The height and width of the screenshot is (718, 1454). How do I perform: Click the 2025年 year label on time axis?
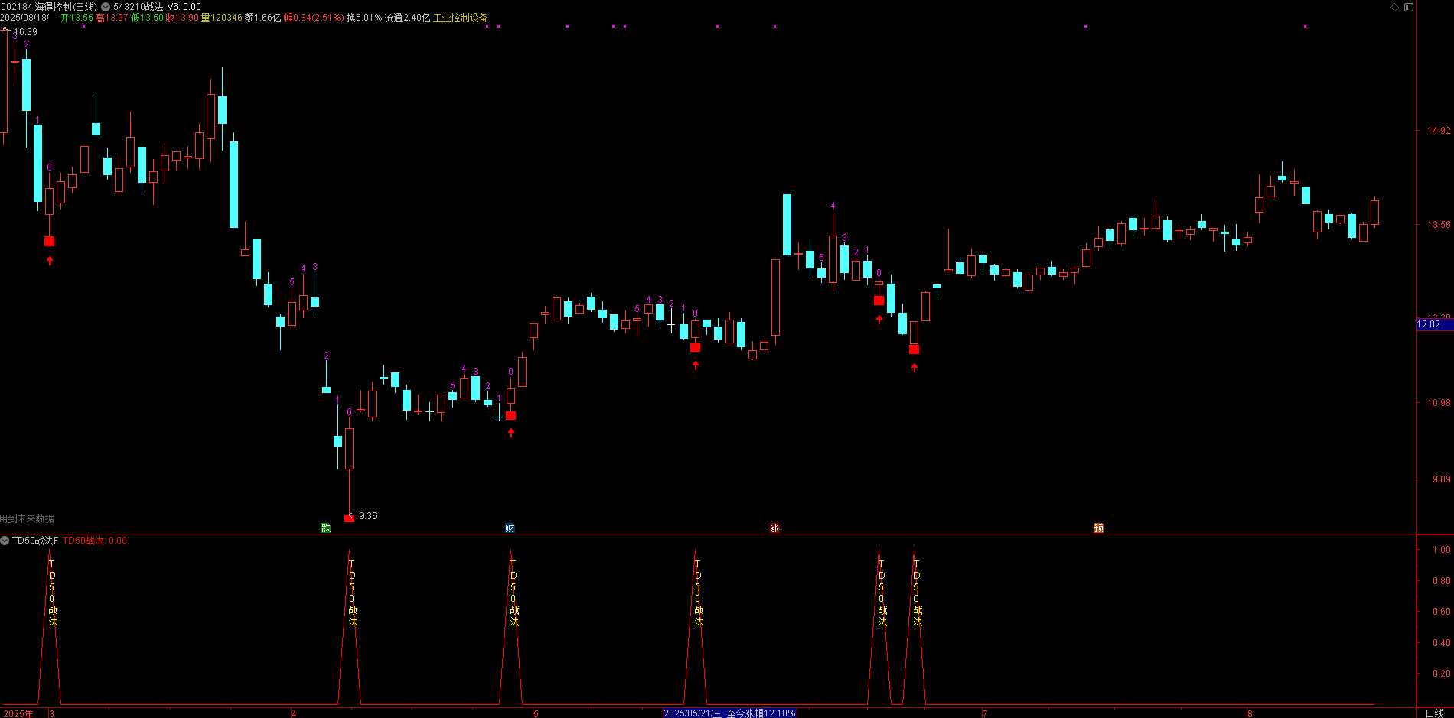pyautogui.click(x=18, y=713)
